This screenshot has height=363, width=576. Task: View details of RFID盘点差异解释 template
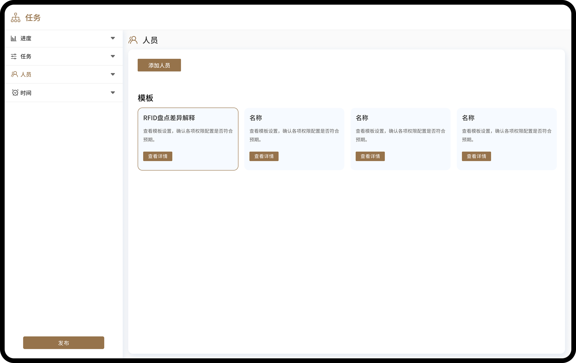[158, 156]
